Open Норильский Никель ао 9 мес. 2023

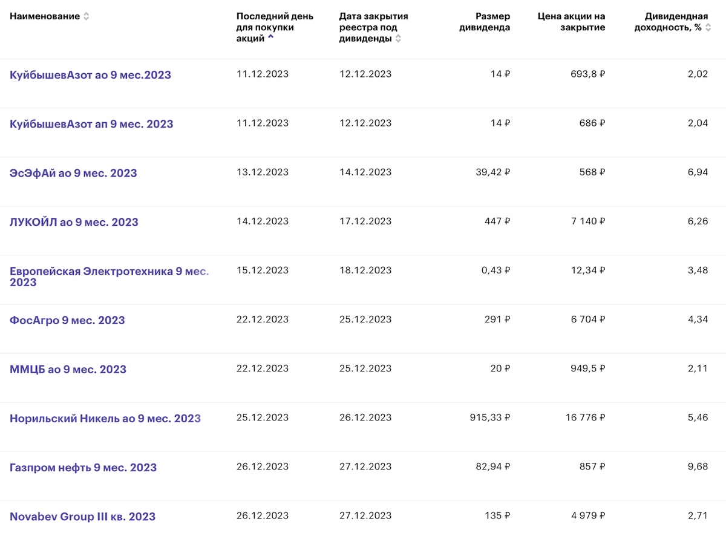tap(105, 418)
